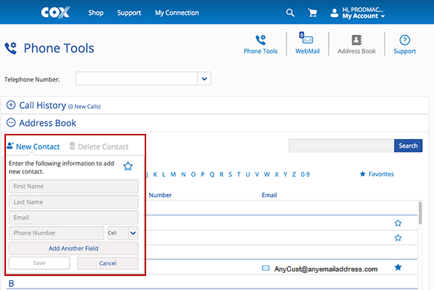The width and height of the screenshot is (434, 290).
Task: Filter contacts by letter X
Action: 277,175
